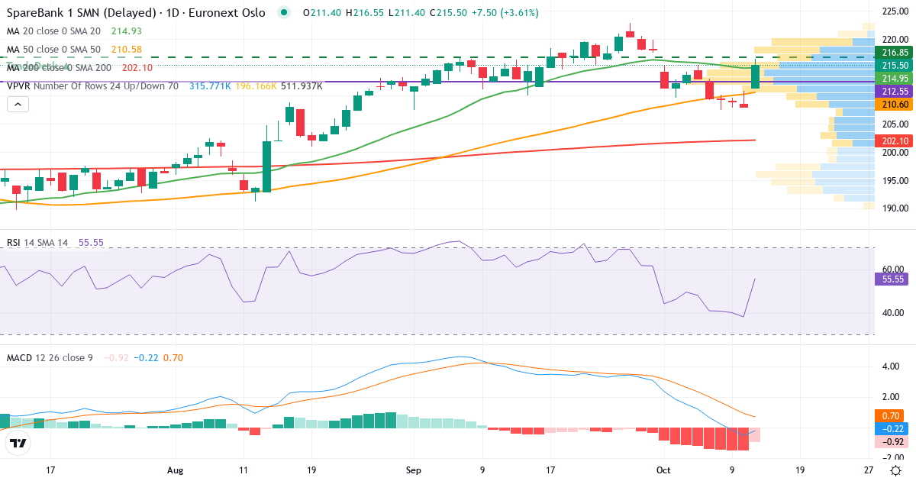Click the Aug date axis label
916x481 pixels.
[x=176, y=470]
